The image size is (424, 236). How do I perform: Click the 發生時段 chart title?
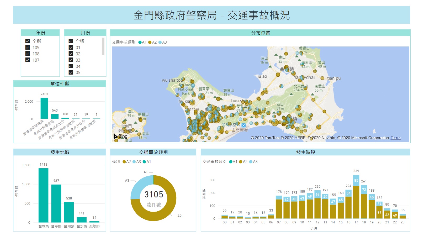coord(306,152)
